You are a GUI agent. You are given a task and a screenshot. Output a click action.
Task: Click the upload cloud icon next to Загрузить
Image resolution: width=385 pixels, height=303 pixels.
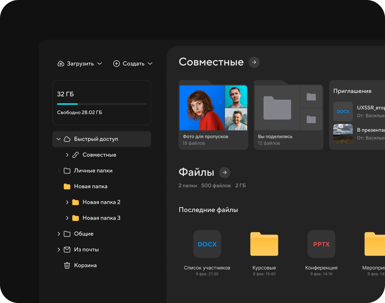point(60,63)
